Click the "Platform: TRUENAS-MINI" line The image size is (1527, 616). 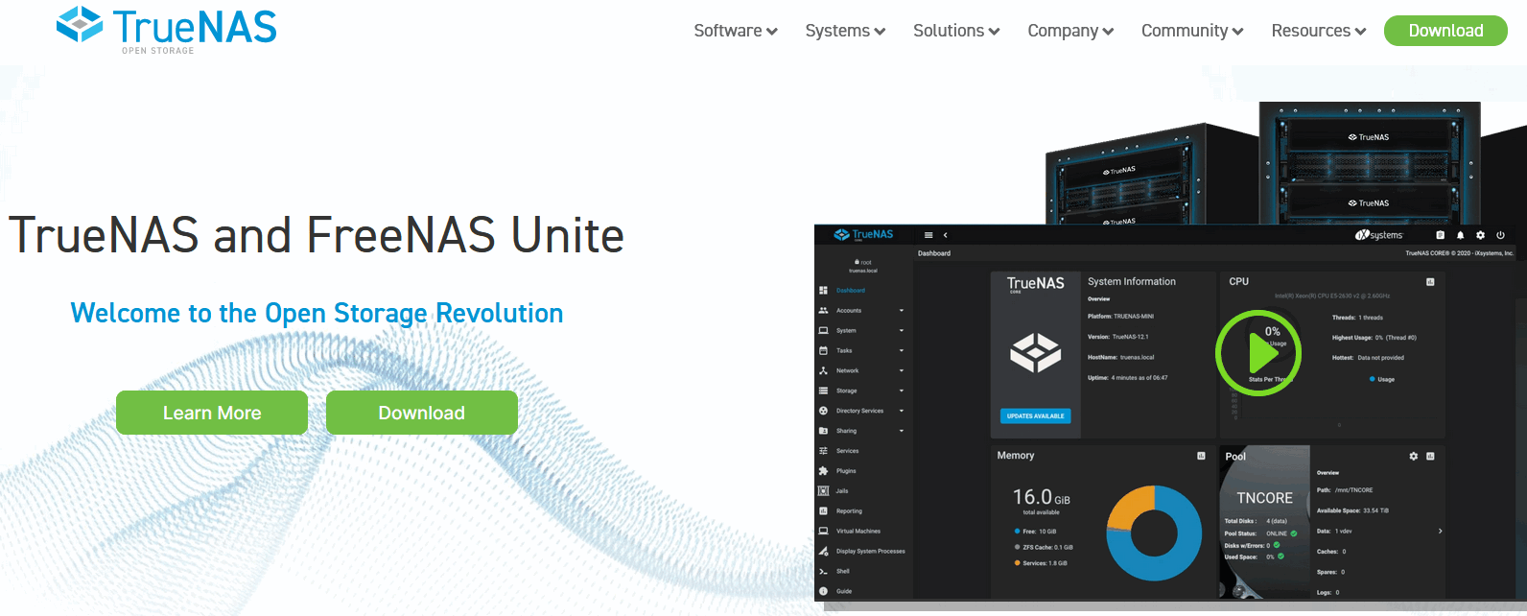(1121, 317)
